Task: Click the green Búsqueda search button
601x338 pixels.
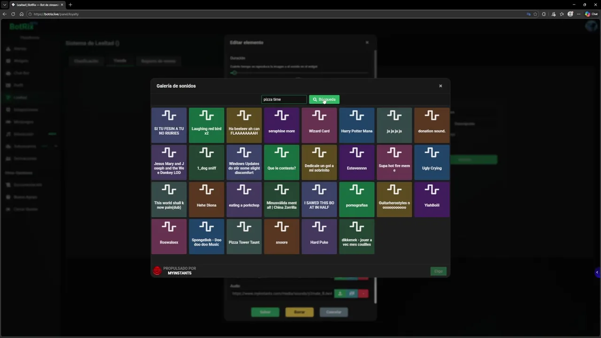Action: 324,100
